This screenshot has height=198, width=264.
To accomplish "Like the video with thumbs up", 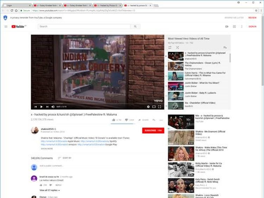I will pos(114,120).
